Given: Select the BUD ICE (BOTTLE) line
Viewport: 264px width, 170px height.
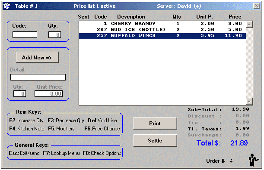Looking at the screenshot, I should [162, 30].
